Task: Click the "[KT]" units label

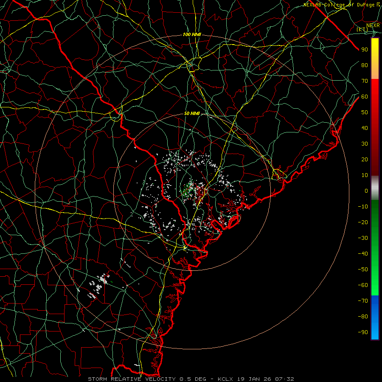Action: point(362,29)
